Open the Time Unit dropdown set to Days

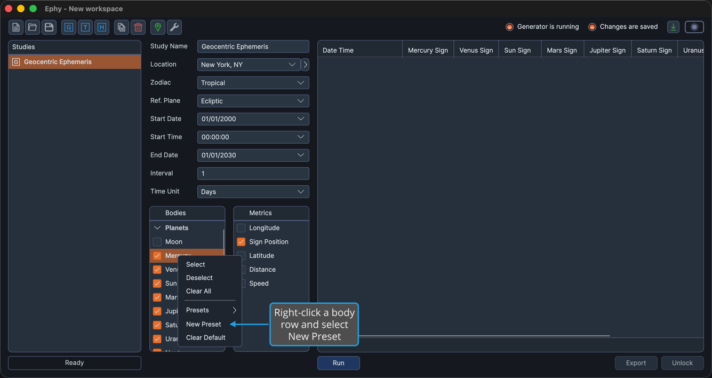pos(253,192)
